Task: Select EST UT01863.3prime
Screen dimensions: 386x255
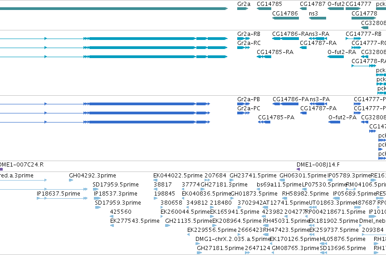Action: click(x=332, y=203)
